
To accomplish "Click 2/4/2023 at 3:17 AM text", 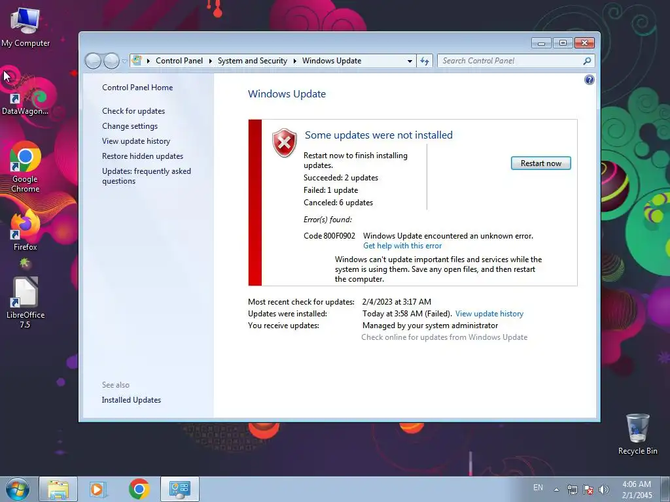I will coord(397,302).
